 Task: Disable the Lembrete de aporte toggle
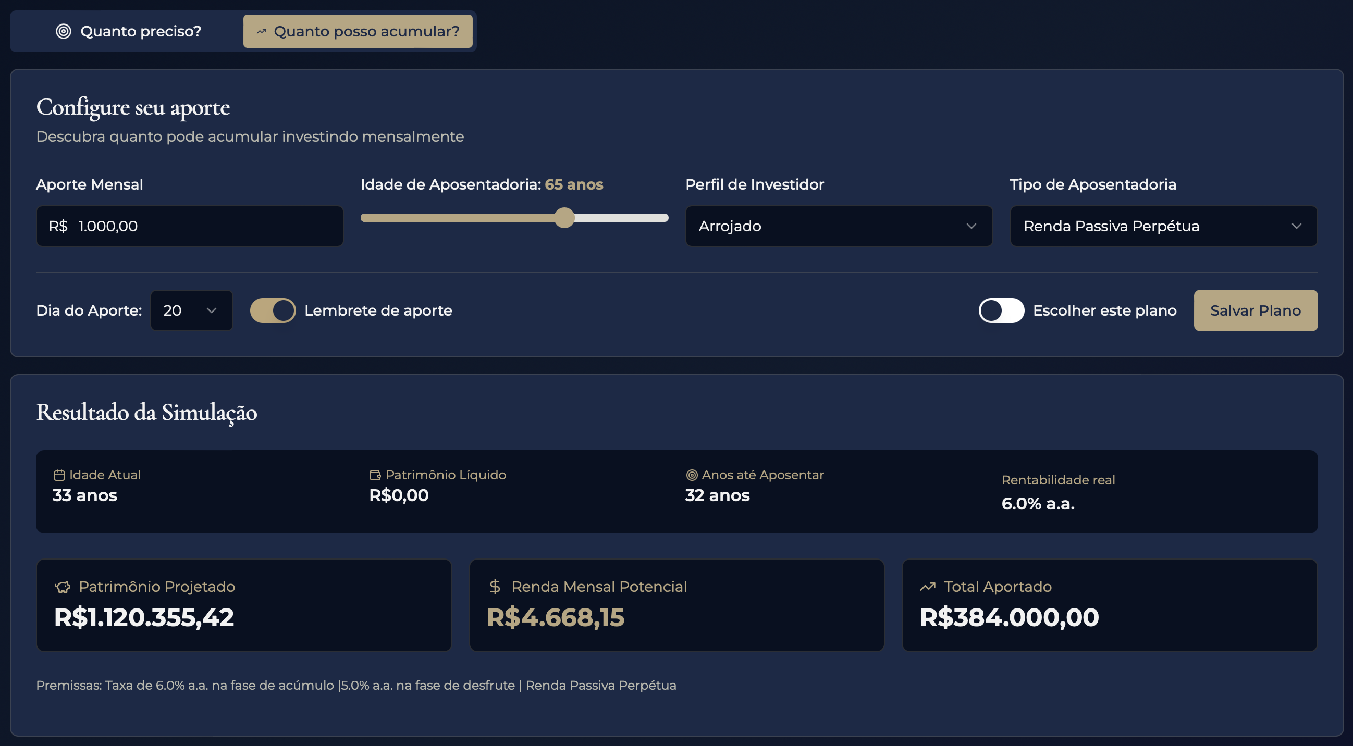pos(273,311)
